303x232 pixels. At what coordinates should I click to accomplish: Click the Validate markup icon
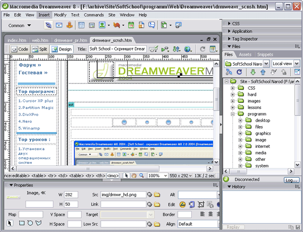(165, 49)
